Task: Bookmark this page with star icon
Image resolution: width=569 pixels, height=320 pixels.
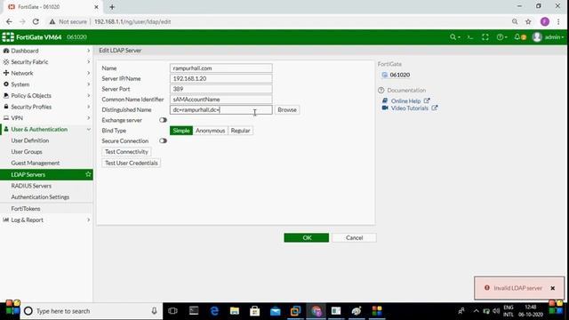Action: pos(528,21)
